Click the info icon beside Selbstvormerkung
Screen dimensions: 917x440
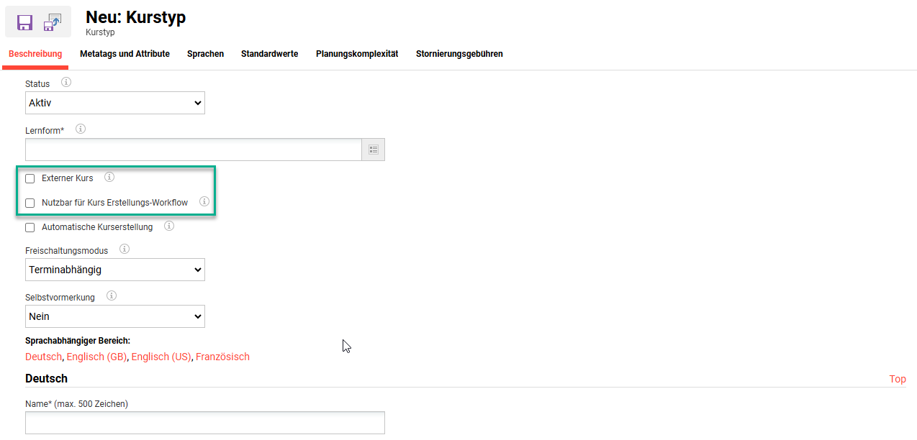112,296
